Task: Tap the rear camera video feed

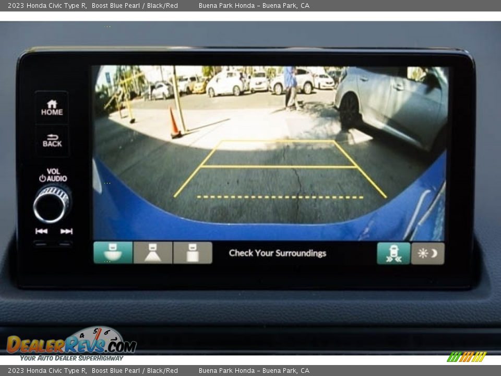Action: click(269, 153)
